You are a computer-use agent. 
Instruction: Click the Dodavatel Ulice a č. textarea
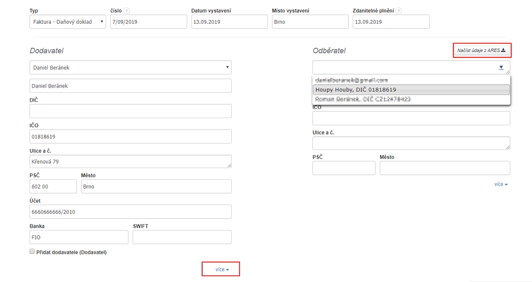click(130, 161)
